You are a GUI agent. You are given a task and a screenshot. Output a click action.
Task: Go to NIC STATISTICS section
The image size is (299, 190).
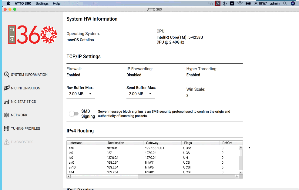(23, 102)
